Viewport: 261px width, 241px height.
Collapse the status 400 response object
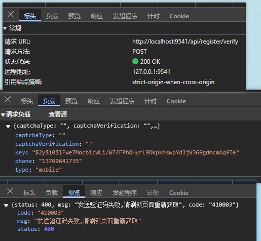(6, 206)
